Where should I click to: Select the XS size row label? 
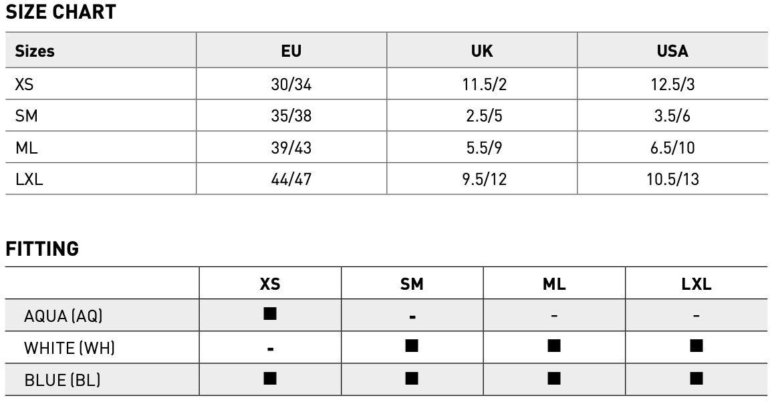[24, 85]
